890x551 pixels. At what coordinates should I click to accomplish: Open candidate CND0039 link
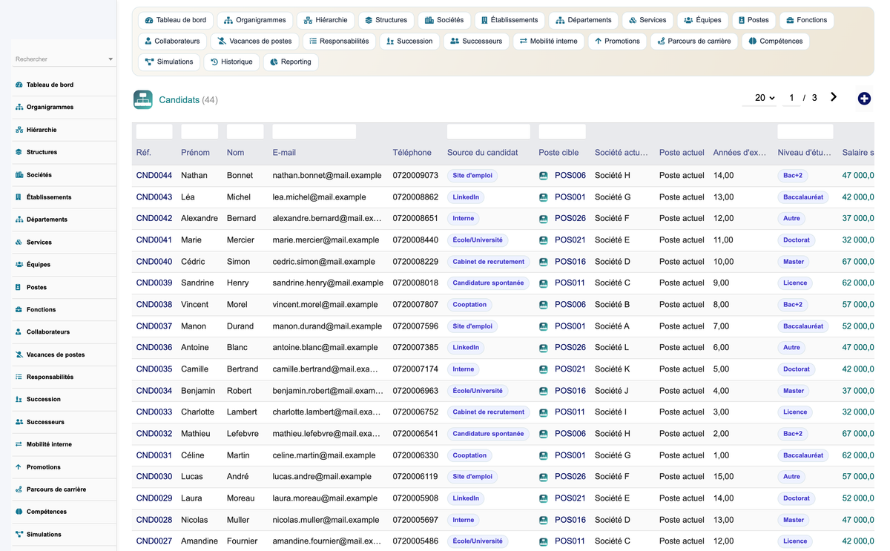tap(154, 283)
